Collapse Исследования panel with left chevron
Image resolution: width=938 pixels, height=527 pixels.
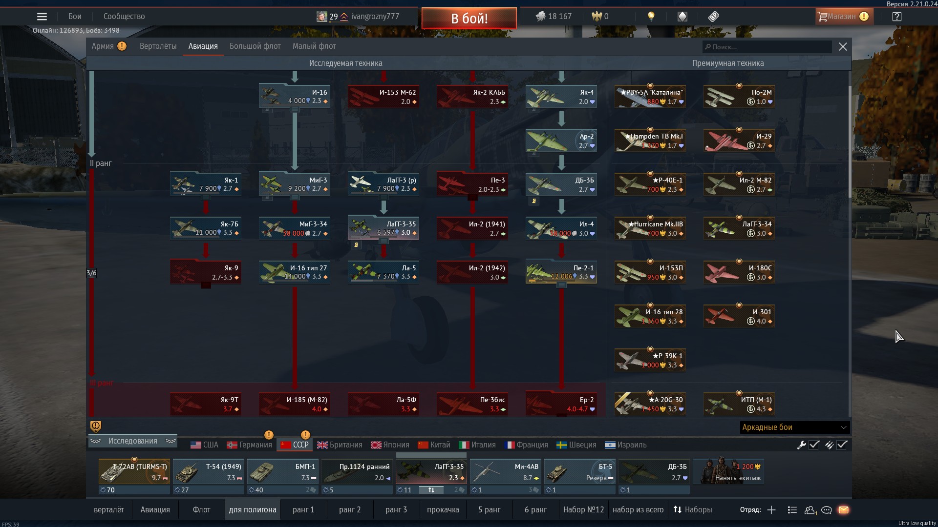click(96, 441)
